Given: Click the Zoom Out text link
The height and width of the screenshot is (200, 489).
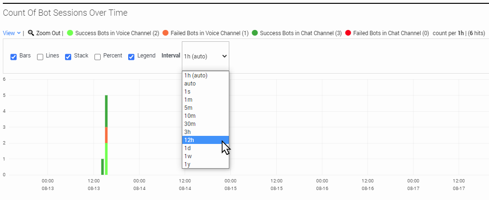Looking at the screenshot, I should pyautogui.click(x=48, y=33).
